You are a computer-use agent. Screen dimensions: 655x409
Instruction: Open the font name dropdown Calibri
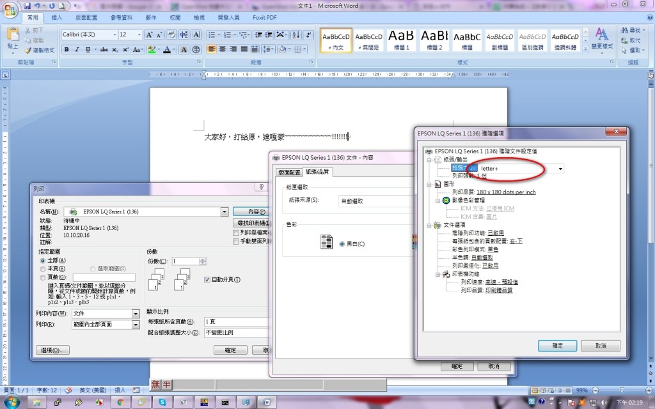[x=114, y=35]
